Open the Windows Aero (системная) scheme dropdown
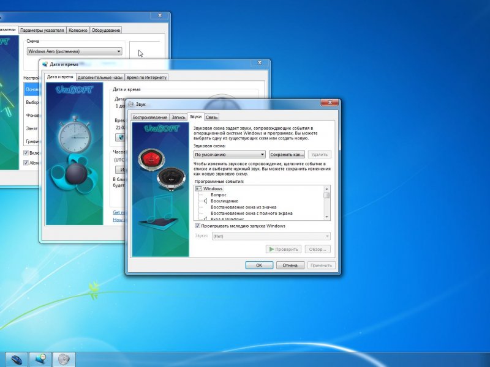 coord(74,51)
